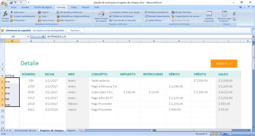
Task: Click the zoom slider handle
Action: 241,134
